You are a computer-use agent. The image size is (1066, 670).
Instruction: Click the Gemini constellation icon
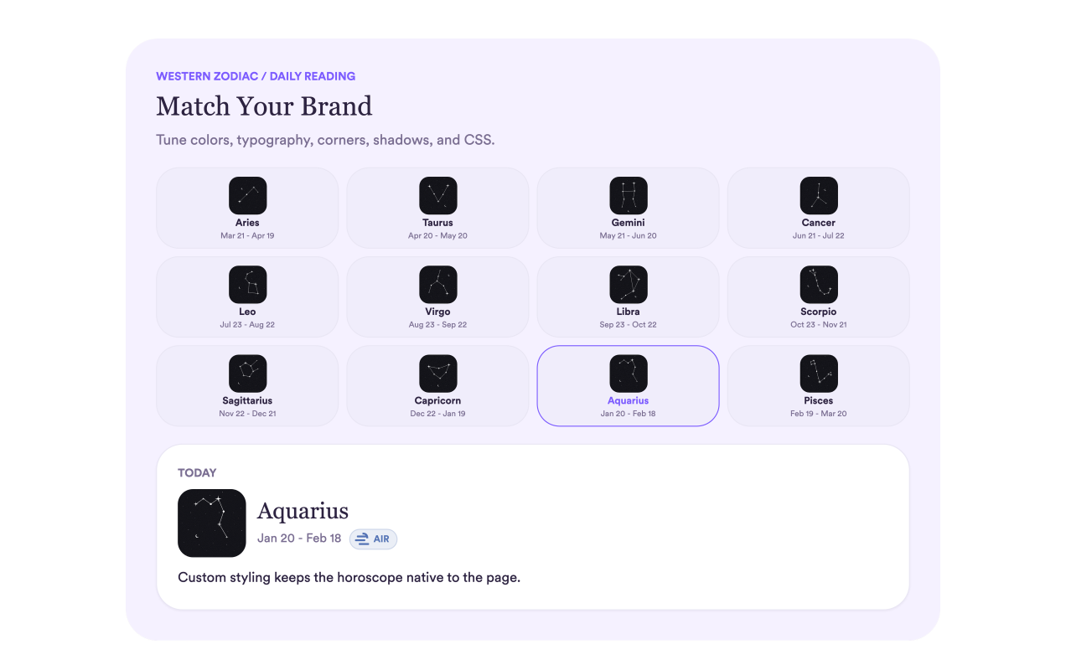628,195
